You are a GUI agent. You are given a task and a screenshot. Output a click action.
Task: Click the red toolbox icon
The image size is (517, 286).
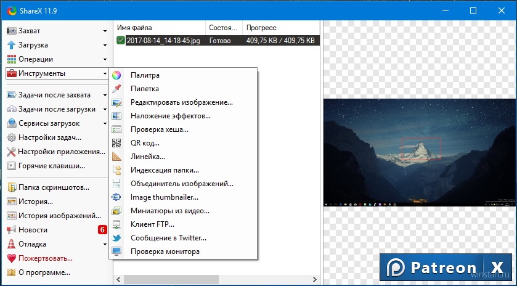point(12,73)
